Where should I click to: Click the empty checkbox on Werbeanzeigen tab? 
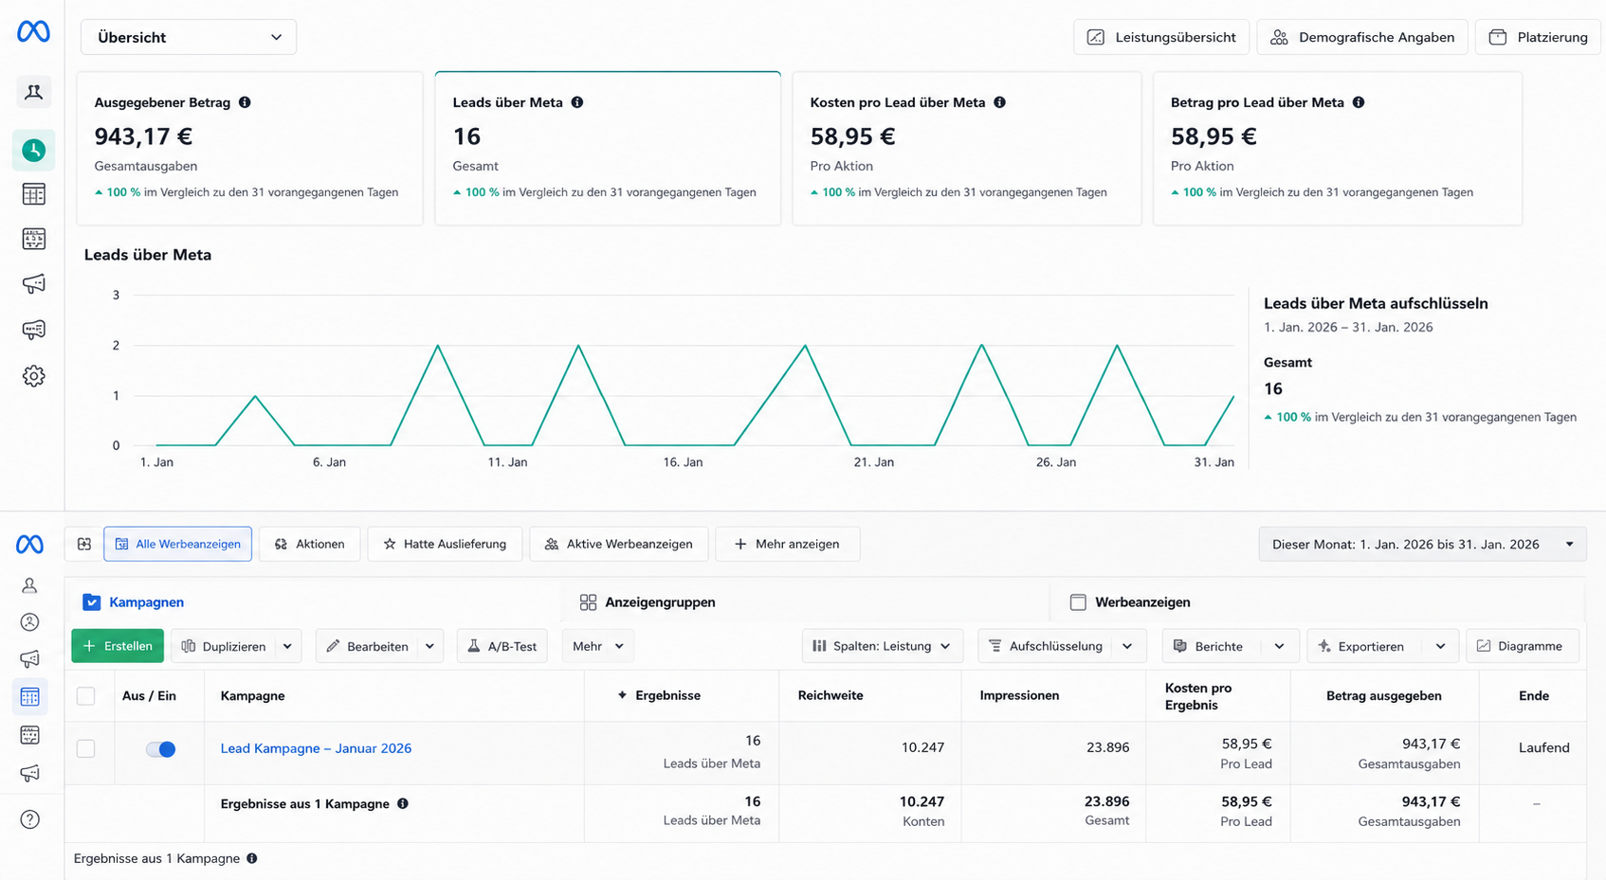pos(1078,602)
